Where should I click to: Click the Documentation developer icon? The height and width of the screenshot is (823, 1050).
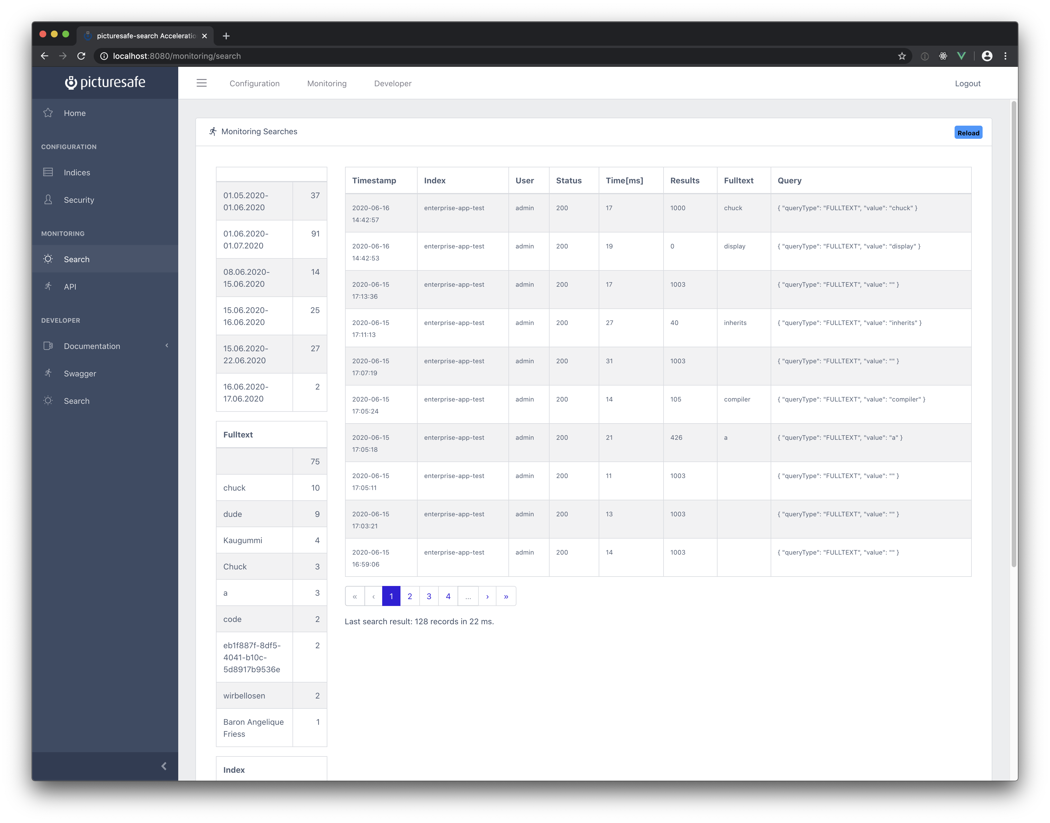[48, 346]
